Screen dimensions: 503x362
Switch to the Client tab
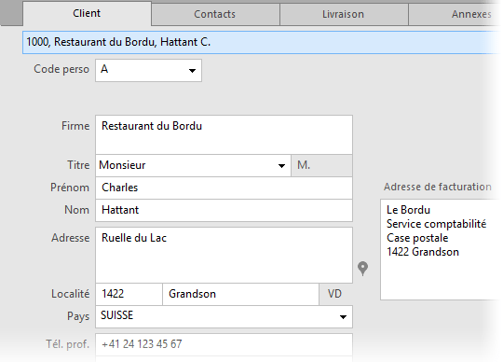pyautogui.click(x=87, y=14)
